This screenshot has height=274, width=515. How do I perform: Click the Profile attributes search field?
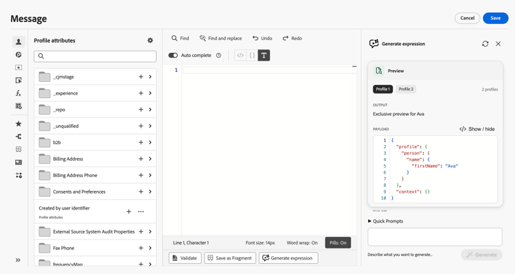[95, 56]
